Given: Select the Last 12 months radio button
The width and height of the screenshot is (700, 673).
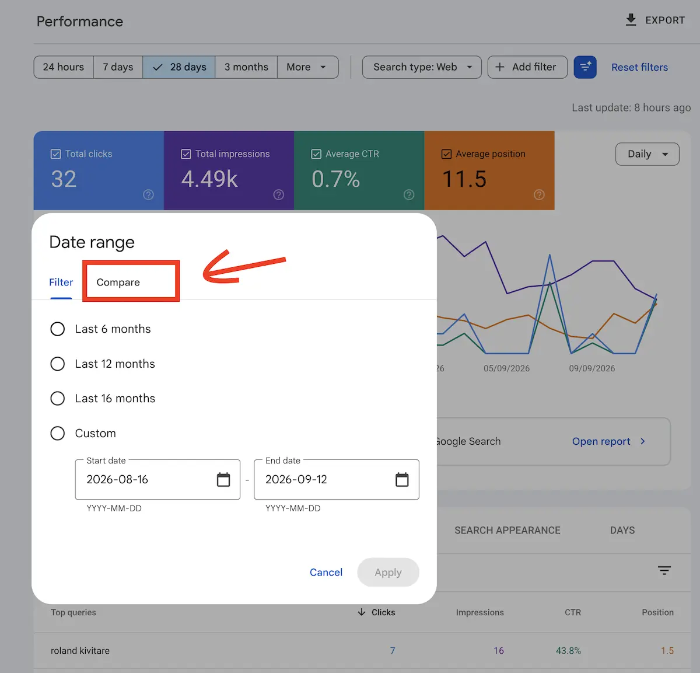Looking at the screenshot, I should [x=58, y=364].
